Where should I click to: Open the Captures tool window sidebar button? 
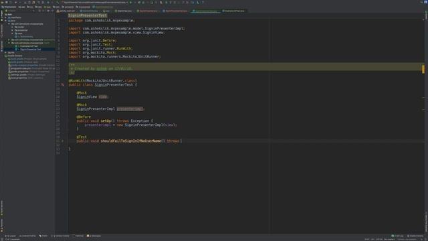point(1,46)
